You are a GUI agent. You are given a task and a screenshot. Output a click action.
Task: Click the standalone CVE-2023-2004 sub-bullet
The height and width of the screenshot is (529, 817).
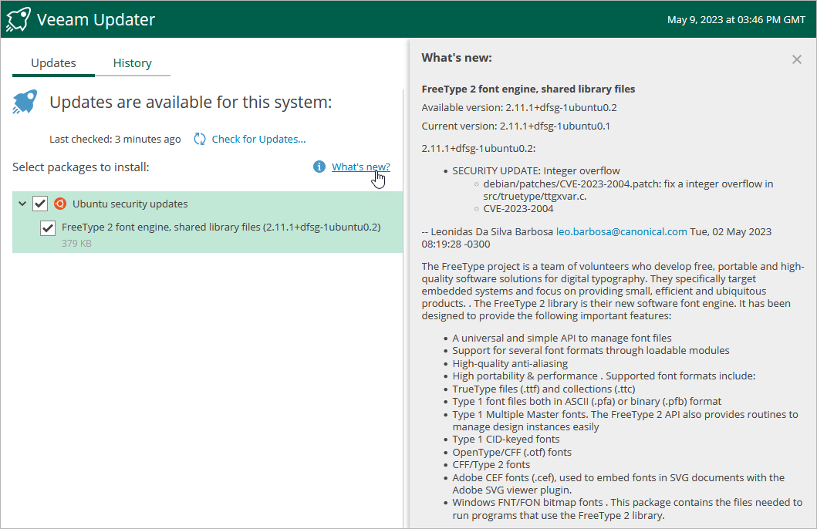518,209
